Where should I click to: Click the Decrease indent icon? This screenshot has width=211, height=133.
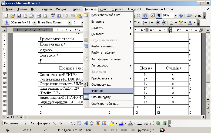(158, 23)
